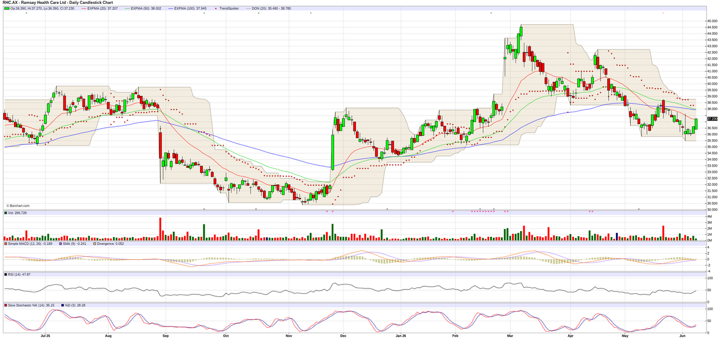Click the 4M volume axis label
The width and height of the screenshot is (719, 345).
click(x=711, y=217)
